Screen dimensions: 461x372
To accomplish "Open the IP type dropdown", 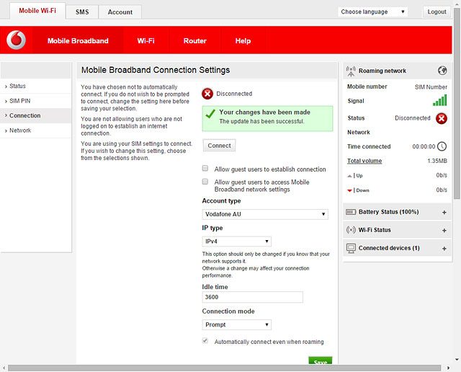I will tap(236, 242).
